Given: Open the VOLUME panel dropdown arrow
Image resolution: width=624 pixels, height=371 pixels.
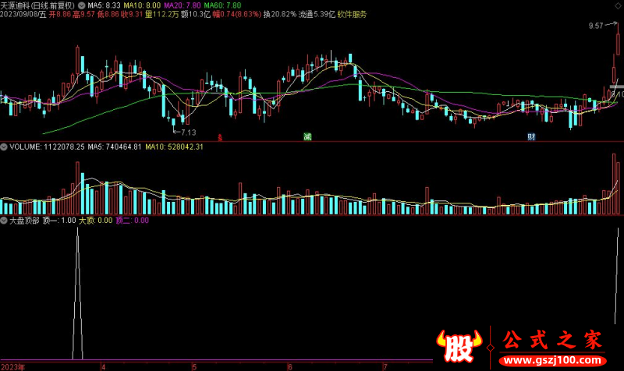Looking at the screenshot, I should [4, 146].
